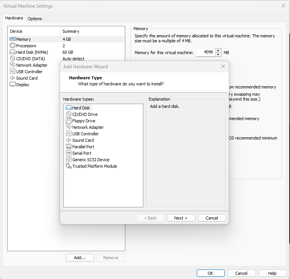The image size is (290, 279).
Task: Select the Hard Disk hardware type icon
Action: [x=69, y=108]
